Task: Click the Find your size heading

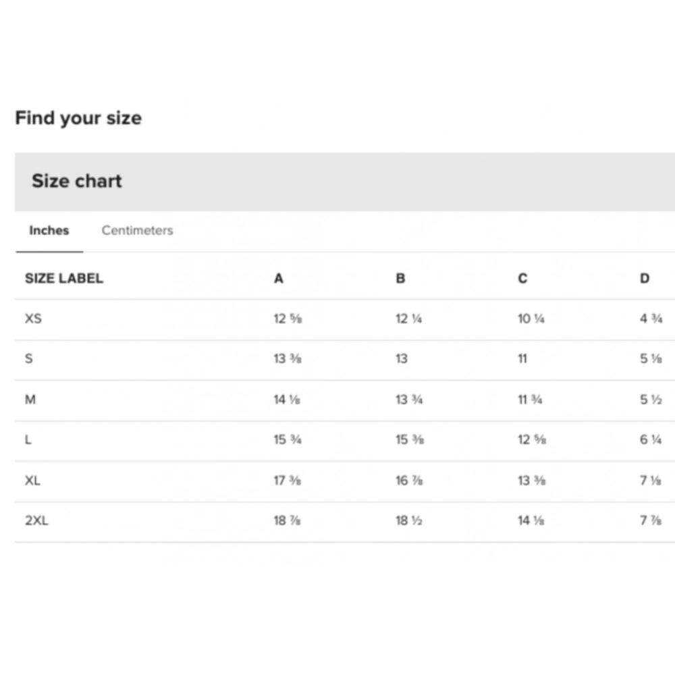Action: (78, 118)
